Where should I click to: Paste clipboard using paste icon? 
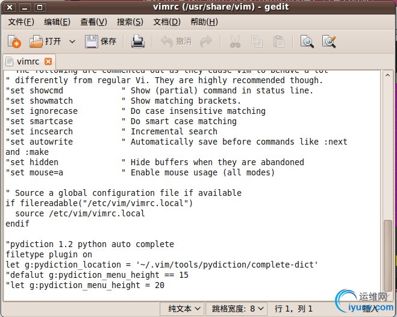(x=279, y=42)
